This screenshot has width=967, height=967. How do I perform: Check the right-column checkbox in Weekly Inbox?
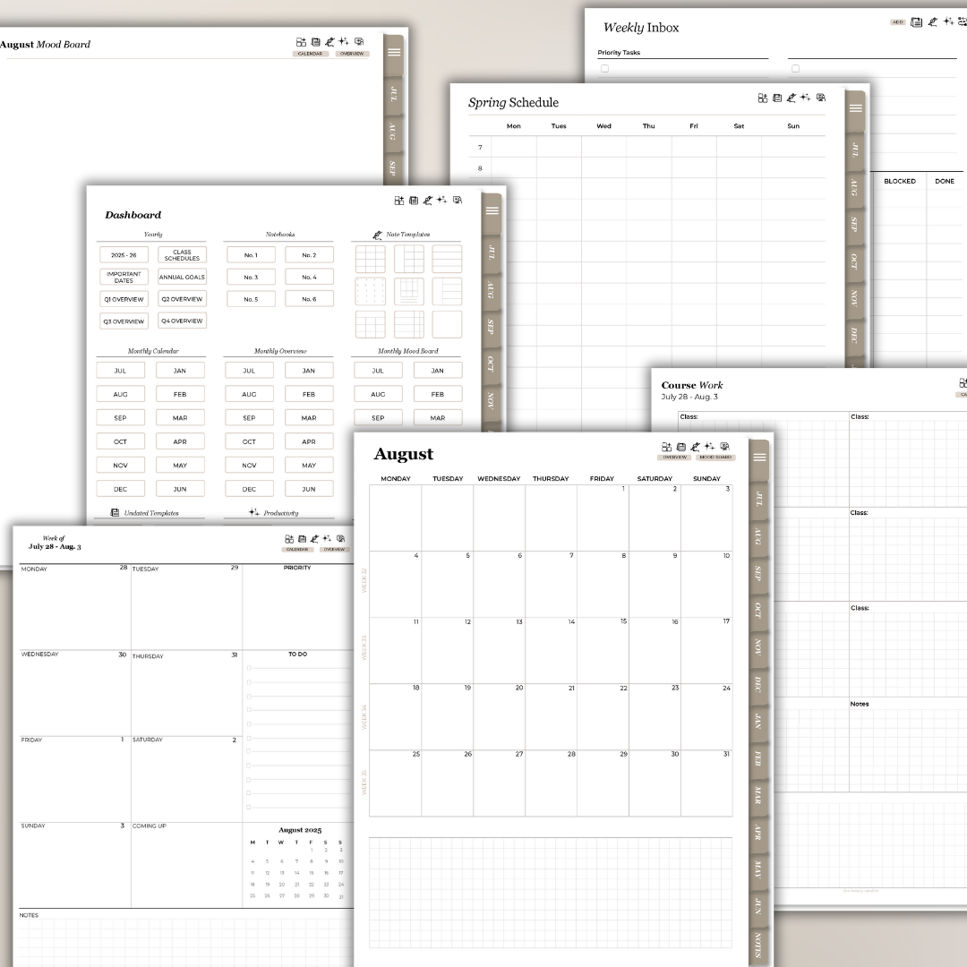point(795,68)
